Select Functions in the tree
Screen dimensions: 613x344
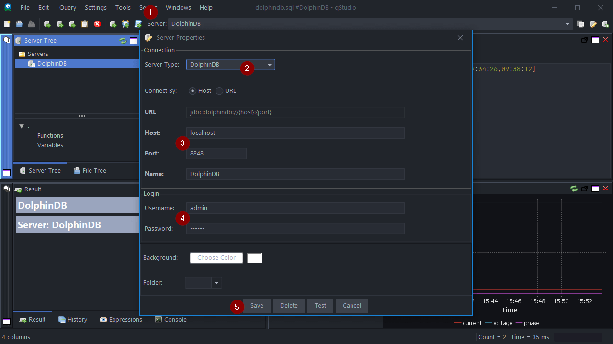50,136
